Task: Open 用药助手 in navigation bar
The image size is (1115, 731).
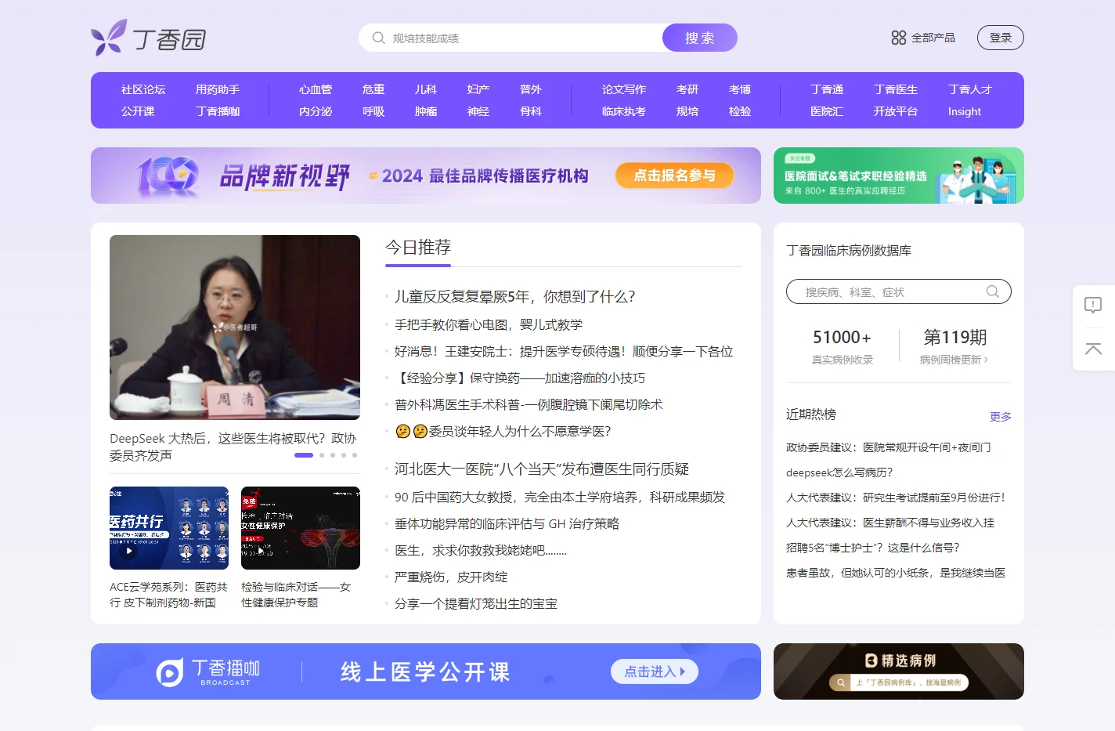Action: click(x=218, y=89)
